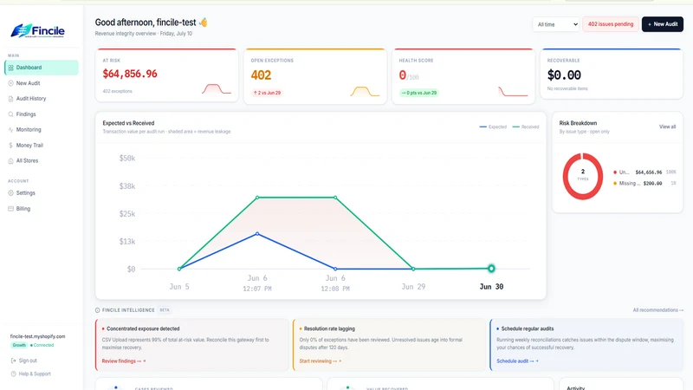
Task: Click the New Audit button in header
Action: point(663,24)
